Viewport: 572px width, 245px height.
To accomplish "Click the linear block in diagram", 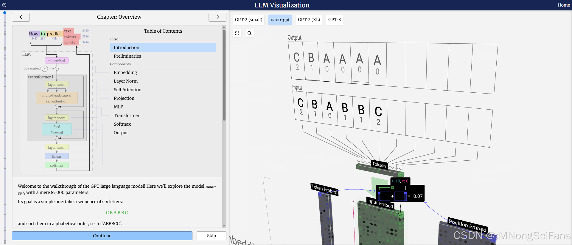I will 57,156.
